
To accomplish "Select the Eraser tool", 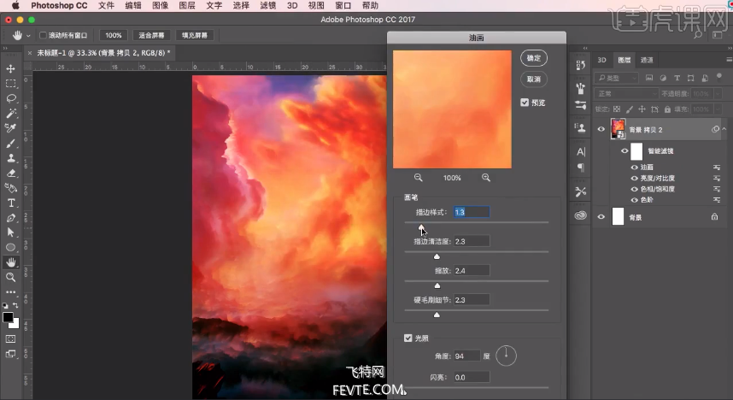I will tap(11, 174).
